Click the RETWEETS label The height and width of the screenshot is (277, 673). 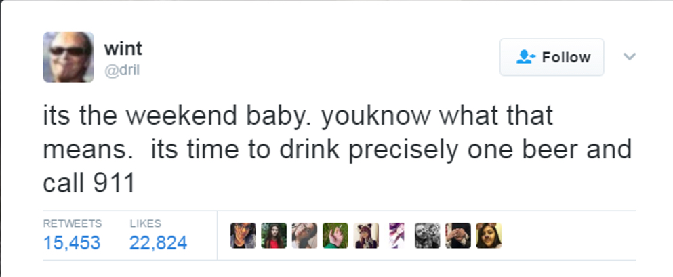click(x=72, y=223)
